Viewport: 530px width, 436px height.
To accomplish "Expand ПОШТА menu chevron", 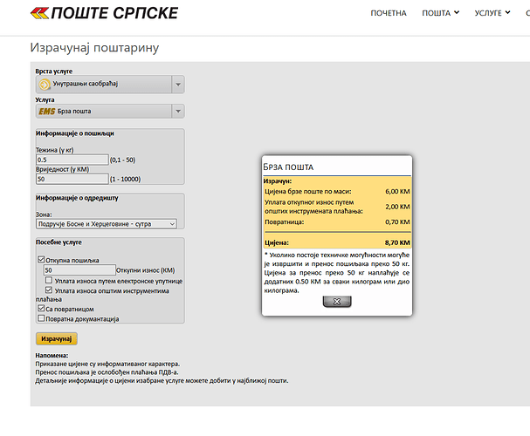I will coord(457,12).
